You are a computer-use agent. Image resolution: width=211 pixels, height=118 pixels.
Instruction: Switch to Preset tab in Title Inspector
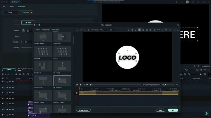[x=38, y=30]
